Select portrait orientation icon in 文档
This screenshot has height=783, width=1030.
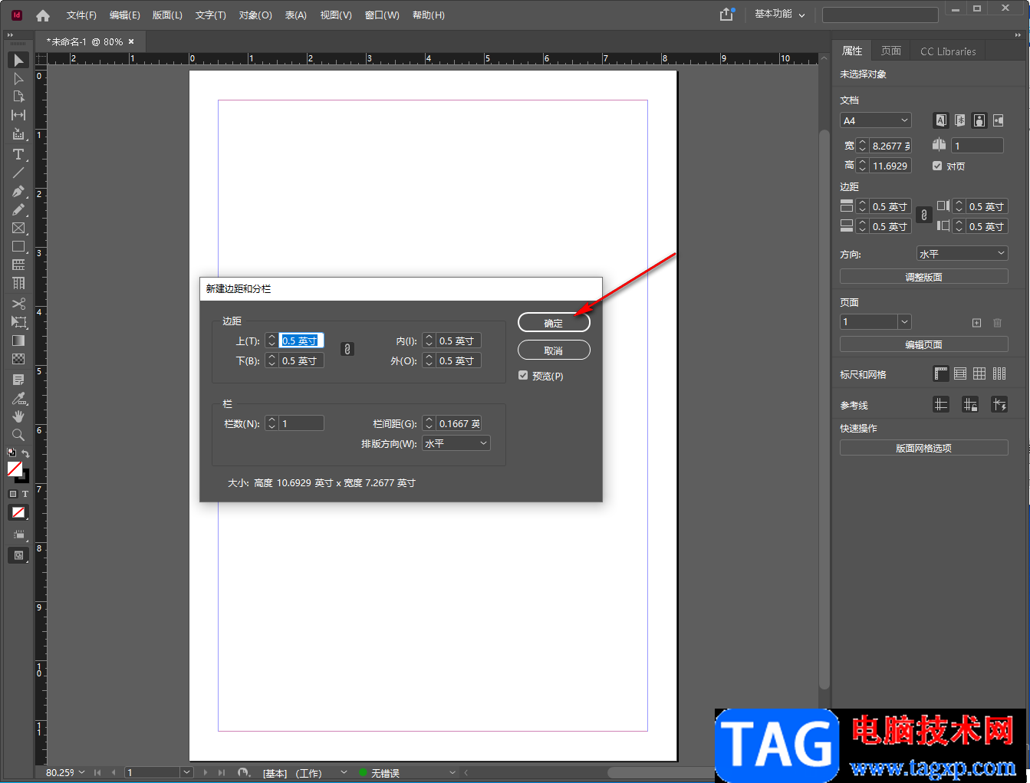[x=979, y=120]
